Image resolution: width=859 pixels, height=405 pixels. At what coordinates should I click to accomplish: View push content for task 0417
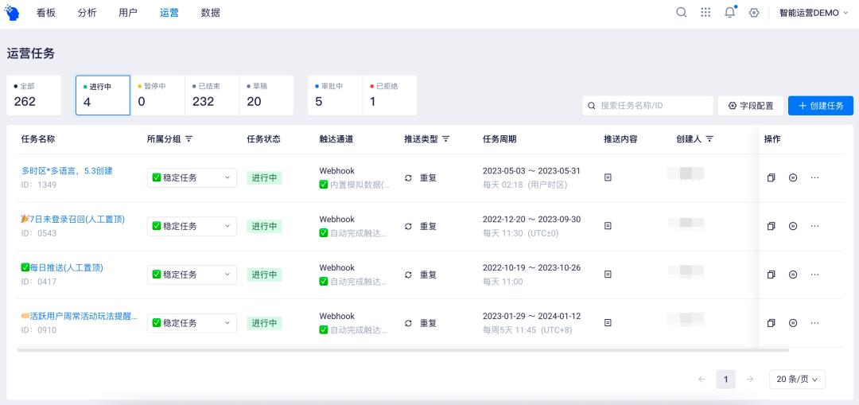click(x=608, y=275)
